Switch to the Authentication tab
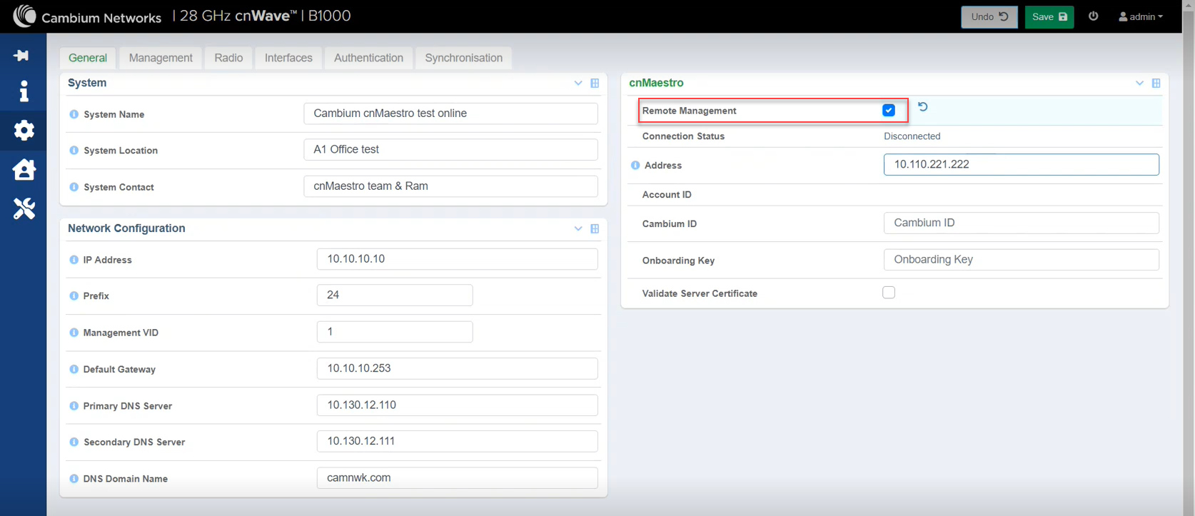This screenshot has width=1195, height=516. pos(368,58)
